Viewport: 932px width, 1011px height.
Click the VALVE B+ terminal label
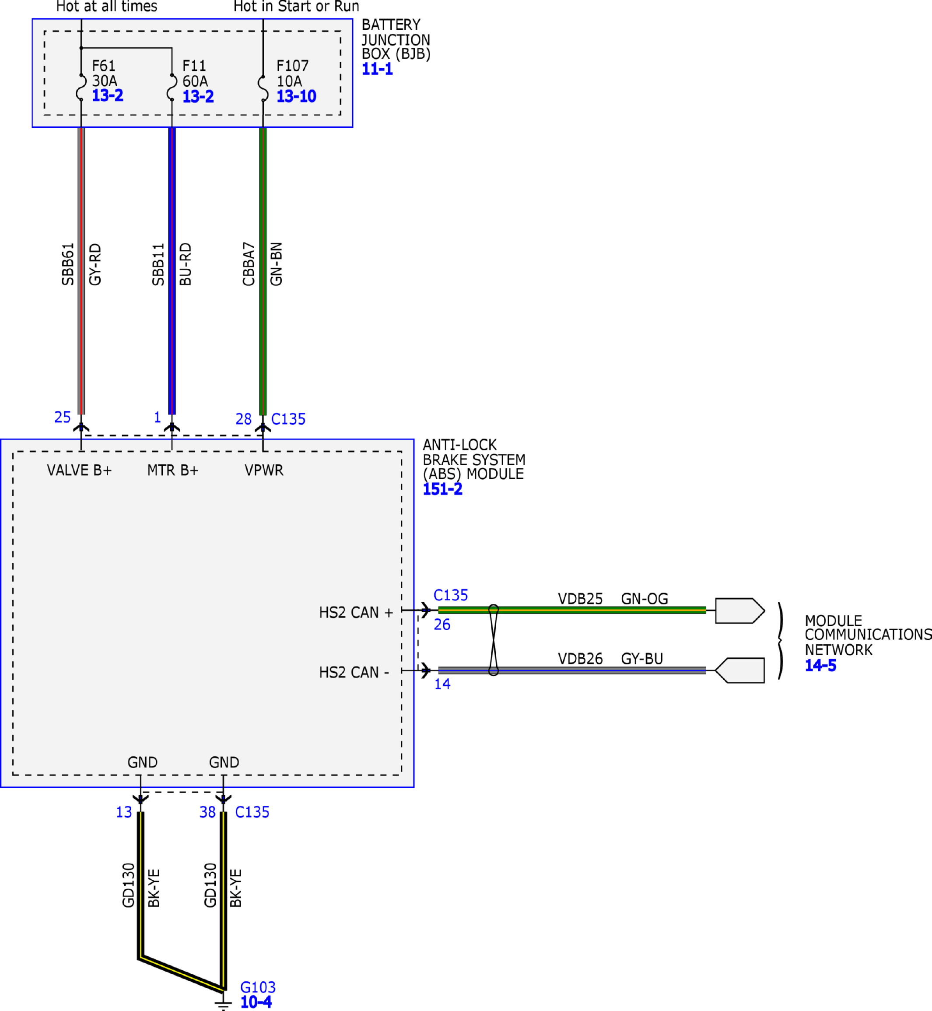click(79, 470)
